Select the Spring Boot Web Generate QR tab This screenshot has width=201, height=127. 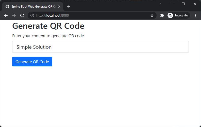33,7
